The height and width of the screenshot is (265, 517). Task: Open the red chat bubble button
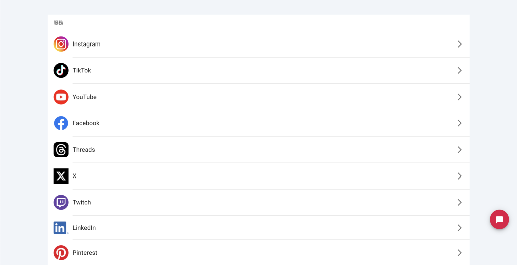499,219
